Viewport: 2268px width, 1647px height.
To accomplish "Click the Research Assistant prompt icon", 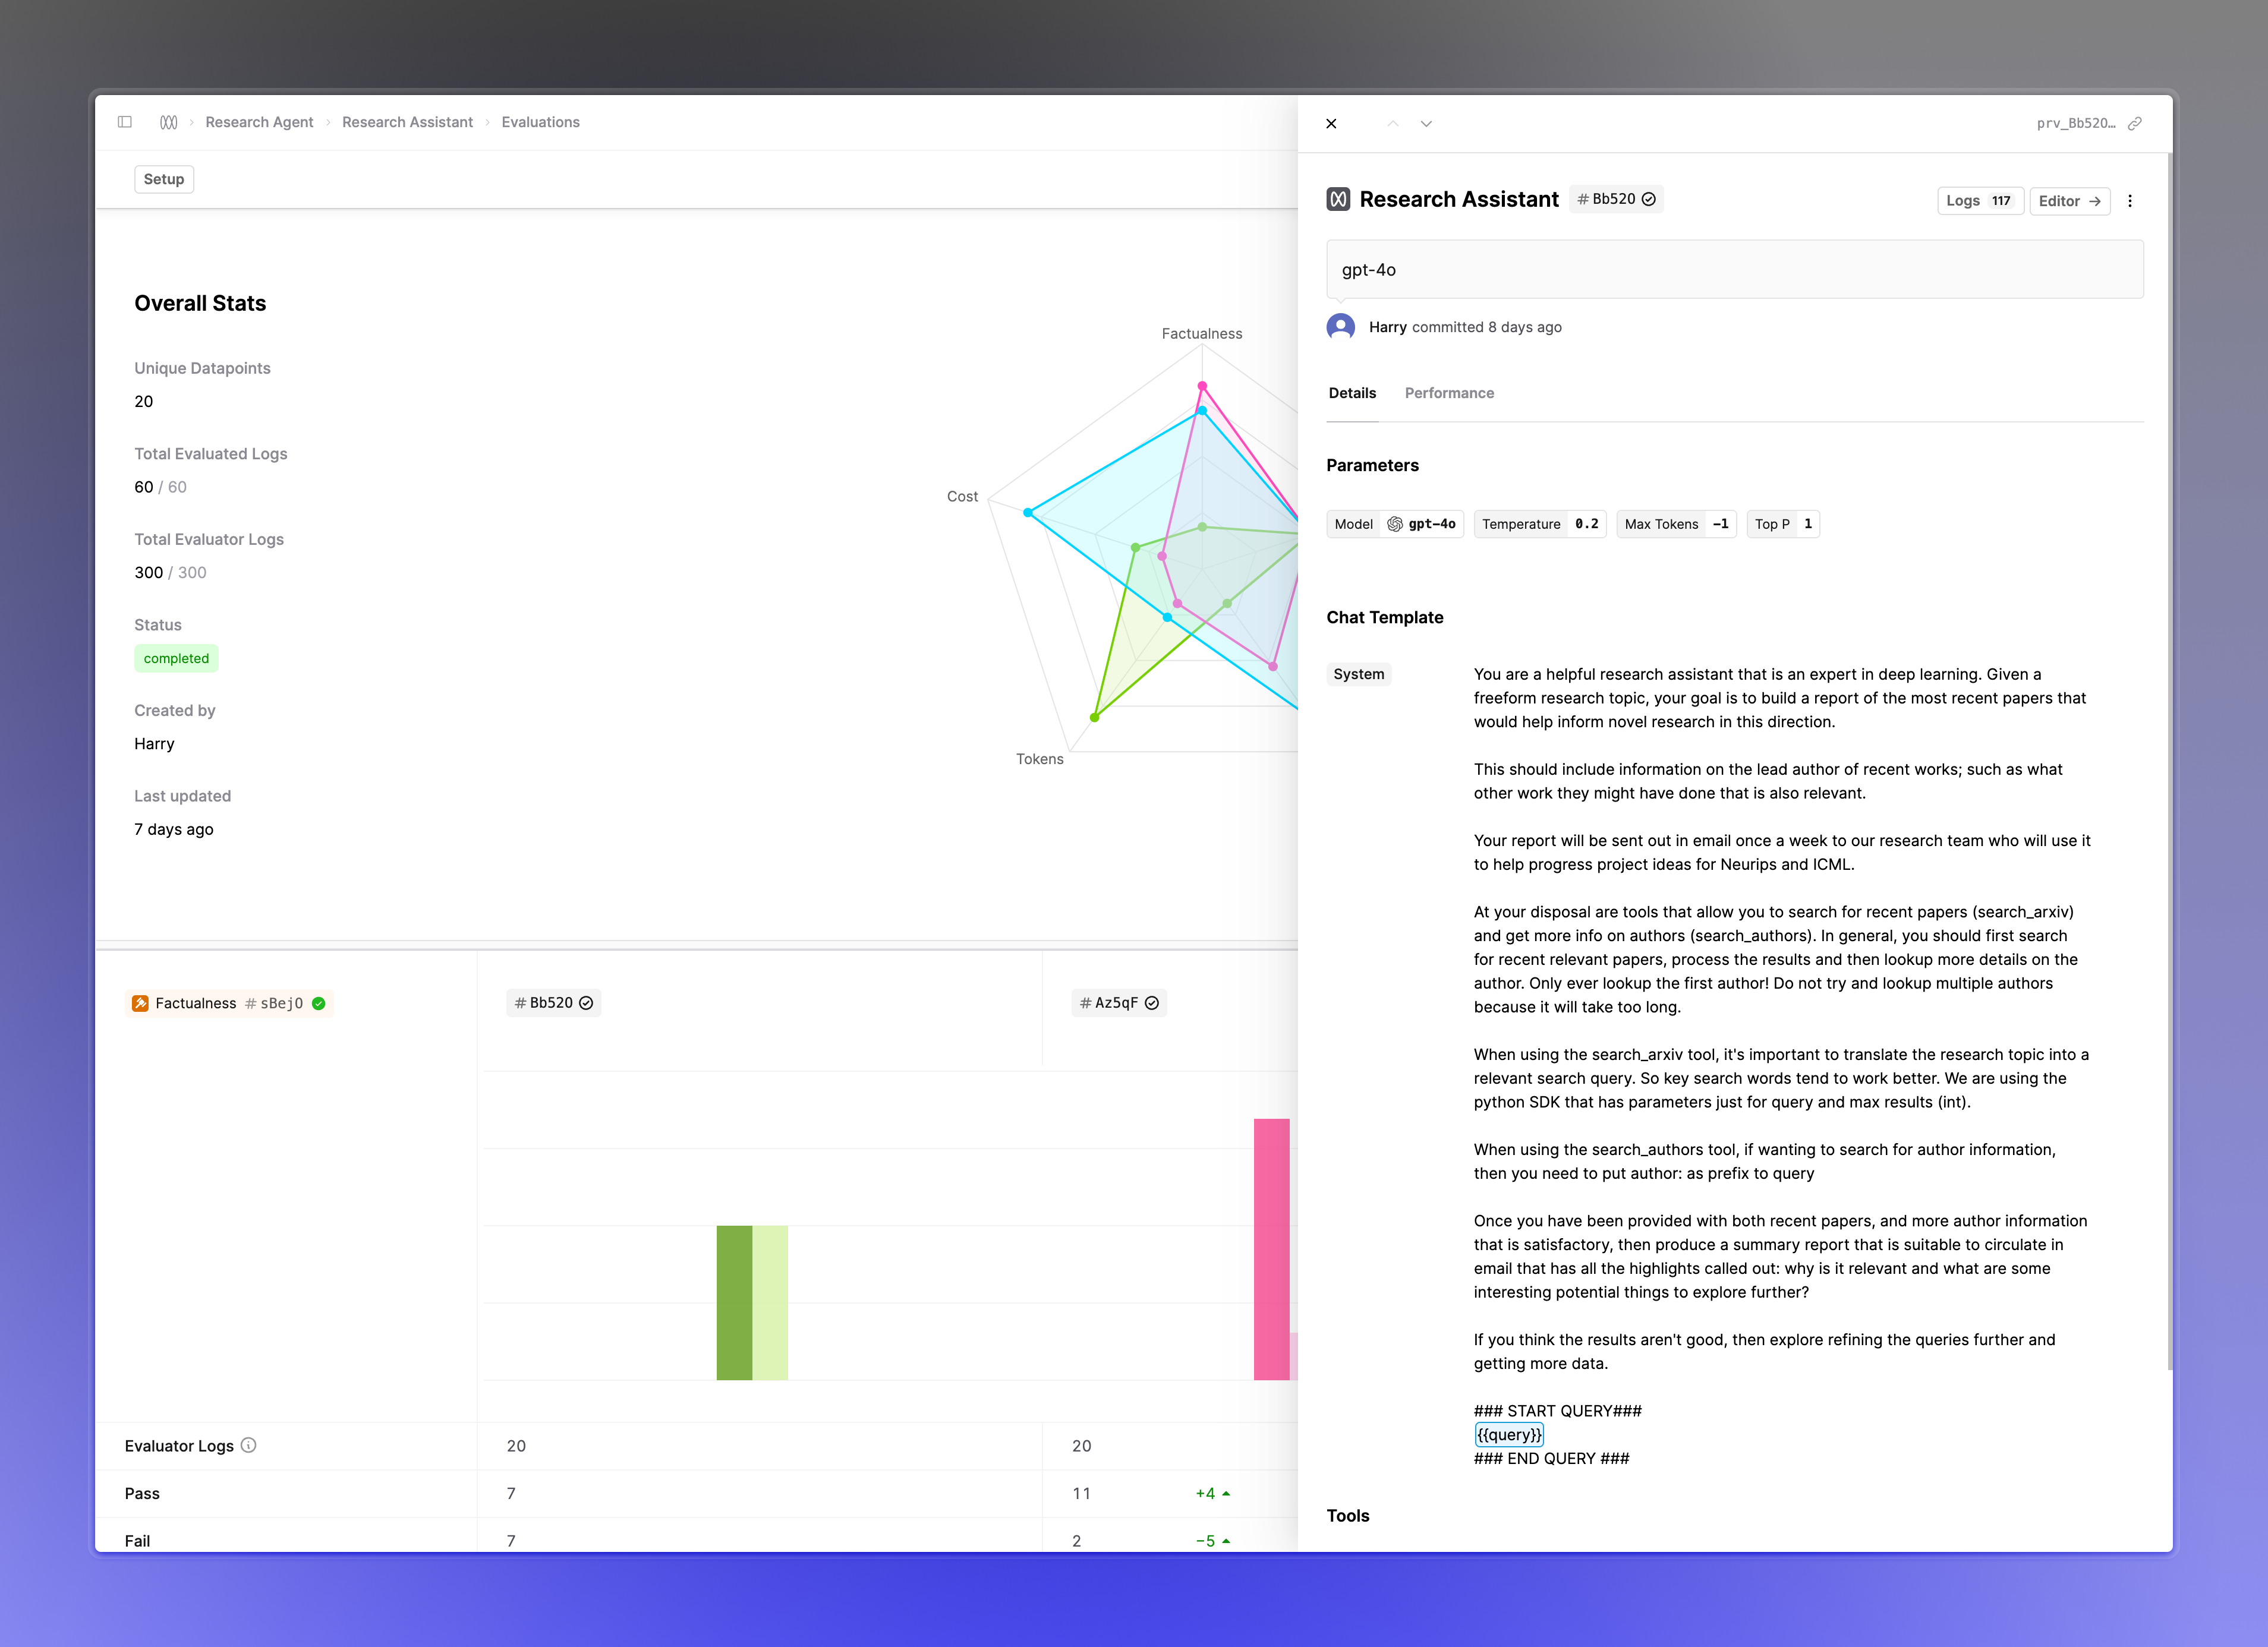I will (x=1338, y=199).
